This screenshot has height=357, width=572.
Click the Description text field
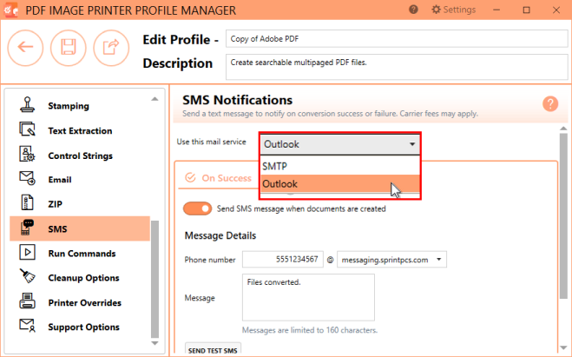(397, 67)
